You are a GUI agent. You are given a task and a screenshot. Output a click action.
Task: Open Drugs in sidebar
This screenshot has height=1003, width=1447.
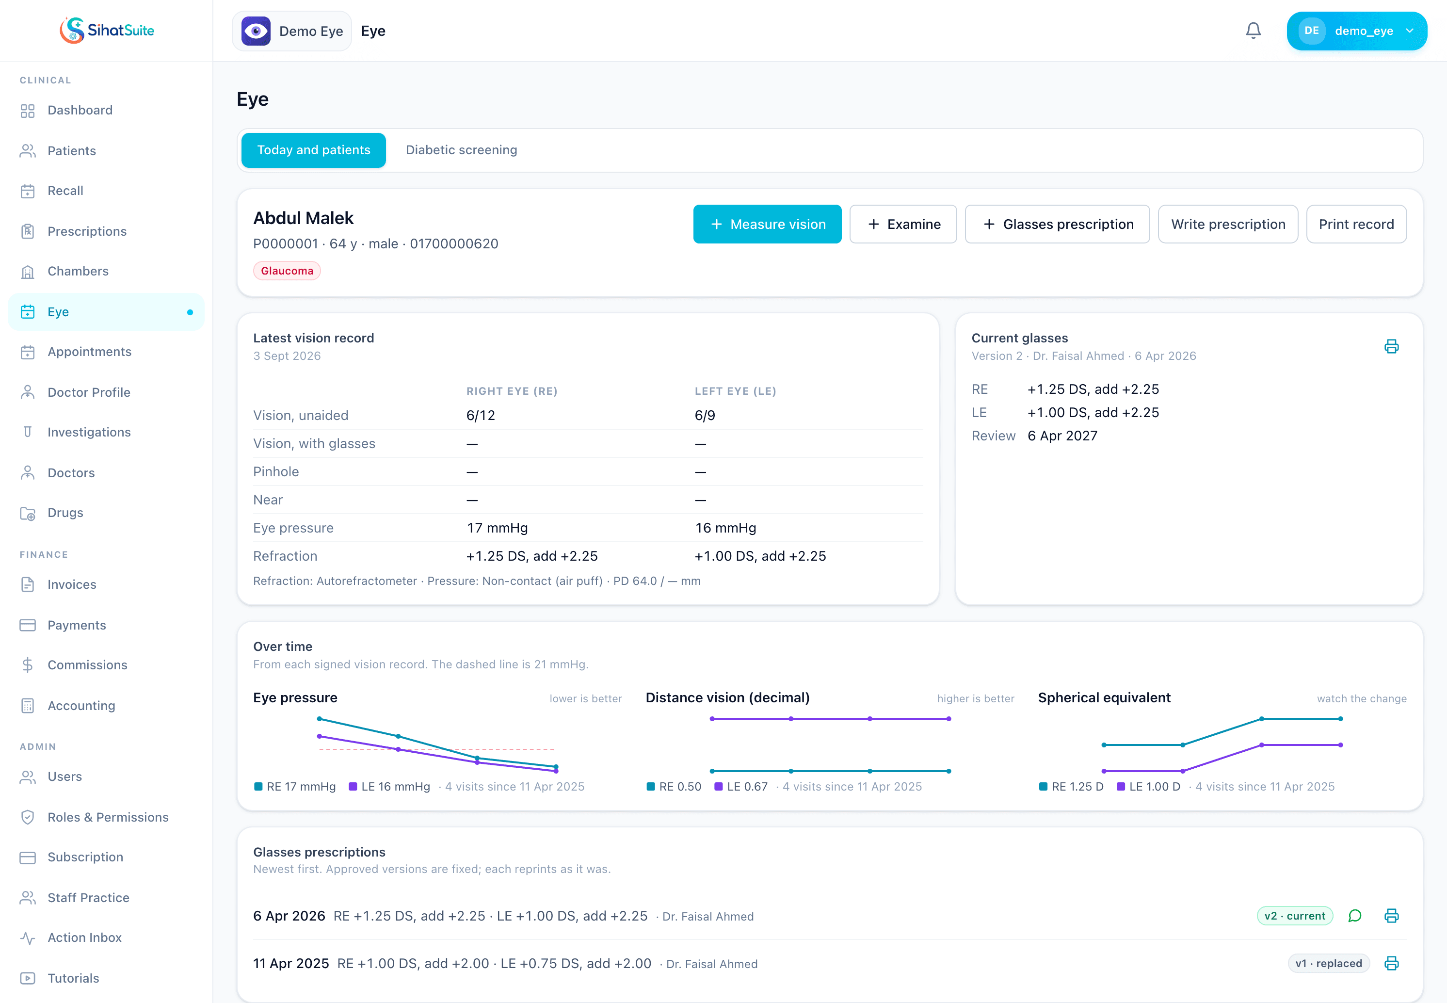click(106, 513)
